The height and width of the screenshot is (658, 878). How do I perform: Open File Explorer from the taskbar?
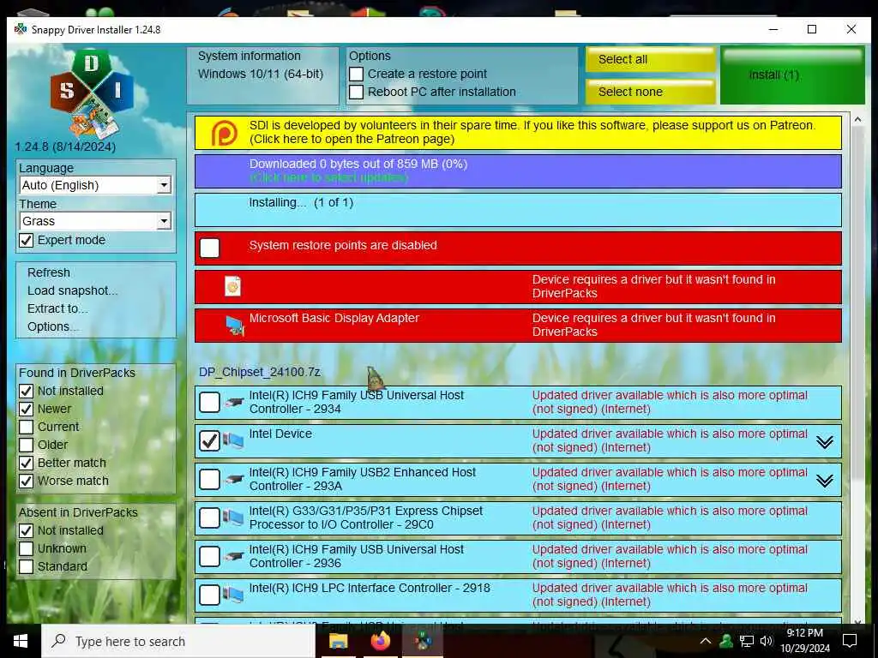click(338, 641)
